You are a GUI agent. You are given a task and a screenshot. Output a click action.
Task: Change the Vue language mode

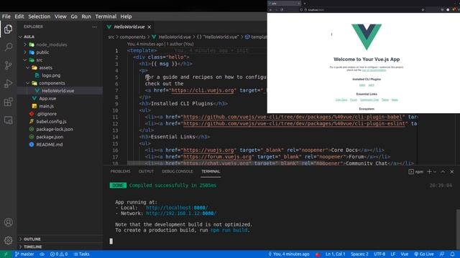tap(405, 254)
